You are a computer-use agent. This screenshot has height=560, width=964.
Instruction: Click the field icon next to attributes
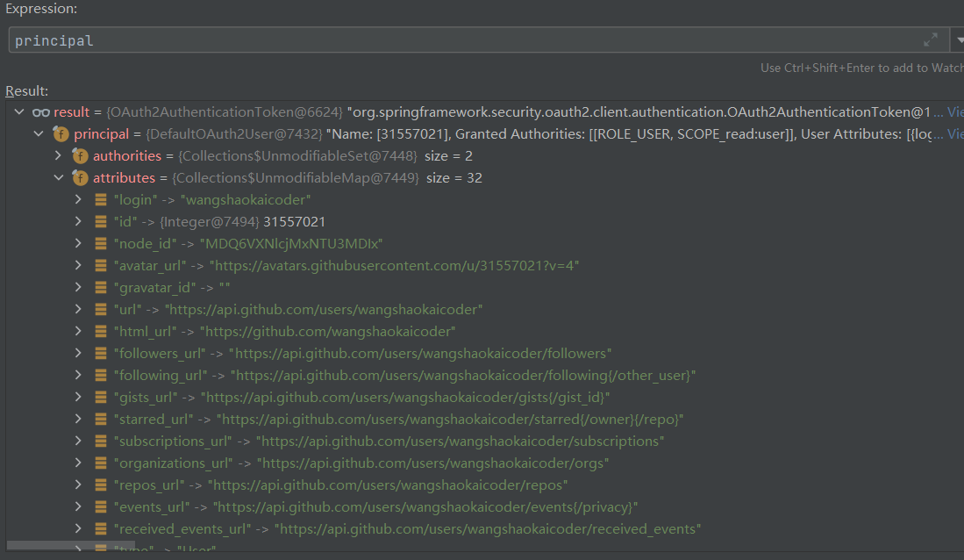(x=80, y=178)
